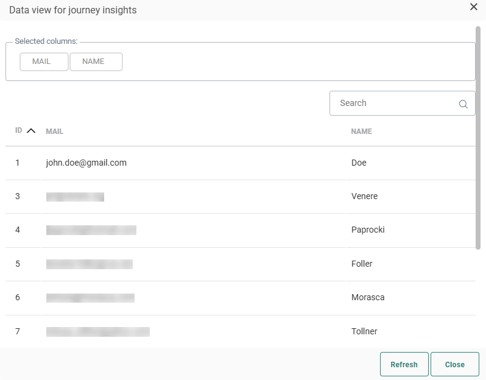Click the vertical scrollbar thumb
Screen dimensions: 486x380
point(478,137)
